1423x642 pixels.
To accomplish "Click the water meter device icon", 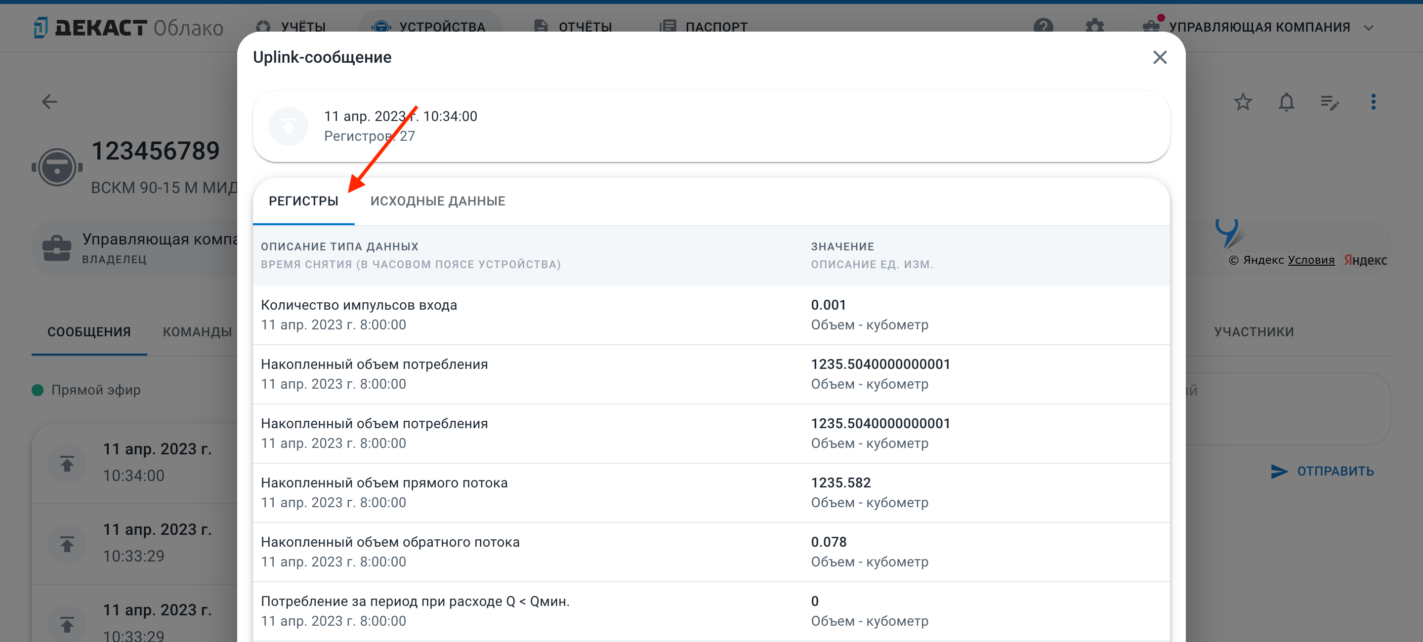I will tap(57, 167).
